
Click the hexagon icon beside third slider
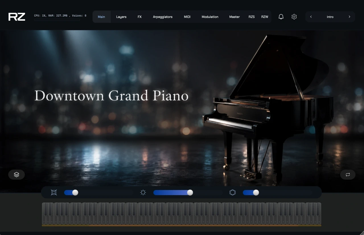pyautogui.click(x=233, y=193)
